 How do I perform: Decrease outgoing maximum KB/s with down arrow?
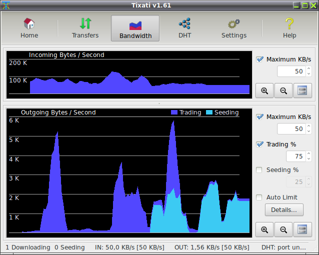(x=309, y=131)
